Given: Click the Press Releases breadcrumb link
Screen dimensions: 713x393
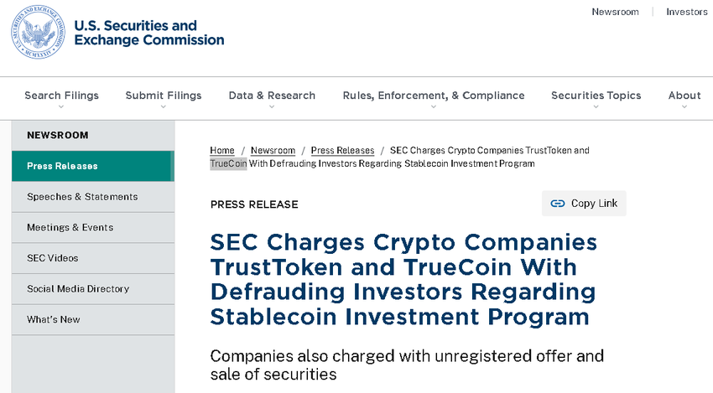Looking at the screenshot, I should 342,151.
